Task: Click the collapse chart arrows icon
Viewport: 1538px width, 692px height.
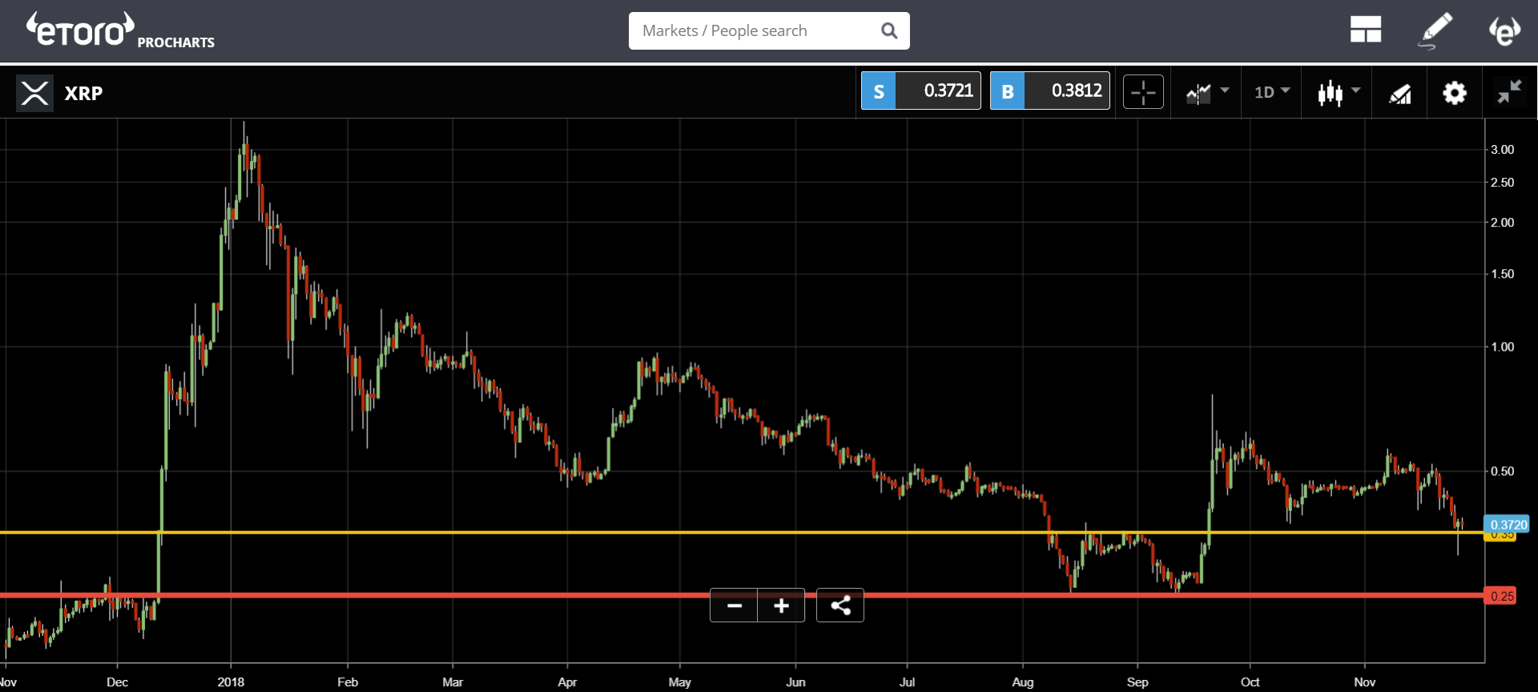Action: pos(1509,92)
